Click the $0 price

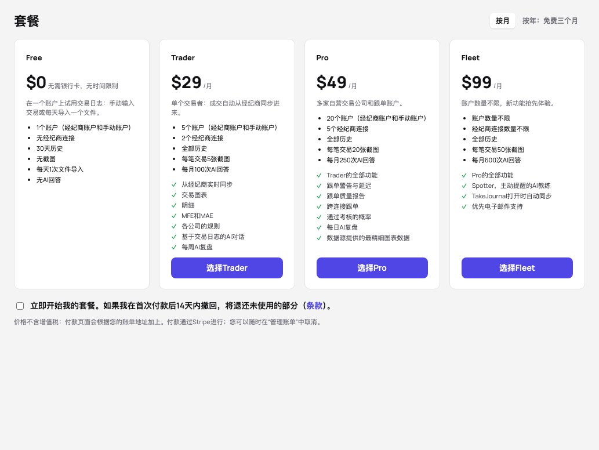click(x=36, y=82)
